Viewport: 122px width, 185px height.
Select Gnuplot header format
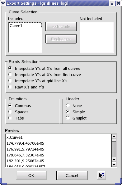(76, 118)
